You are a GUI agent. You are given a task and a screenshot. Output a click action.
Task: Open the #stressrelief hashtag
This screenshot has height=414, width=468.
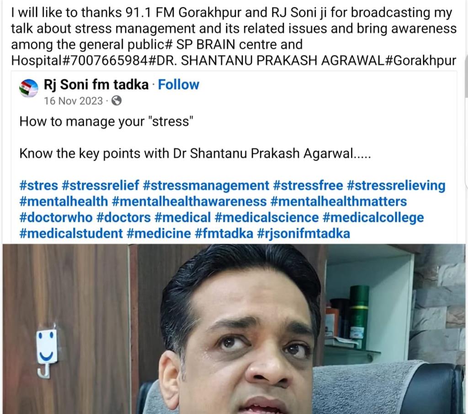(x=100, y=185)
